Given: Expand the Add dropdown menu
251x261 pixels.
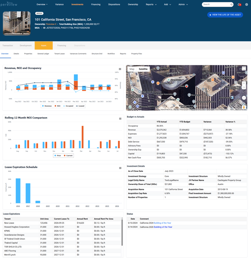Looking at the screenshot, I should pos(167,4).
